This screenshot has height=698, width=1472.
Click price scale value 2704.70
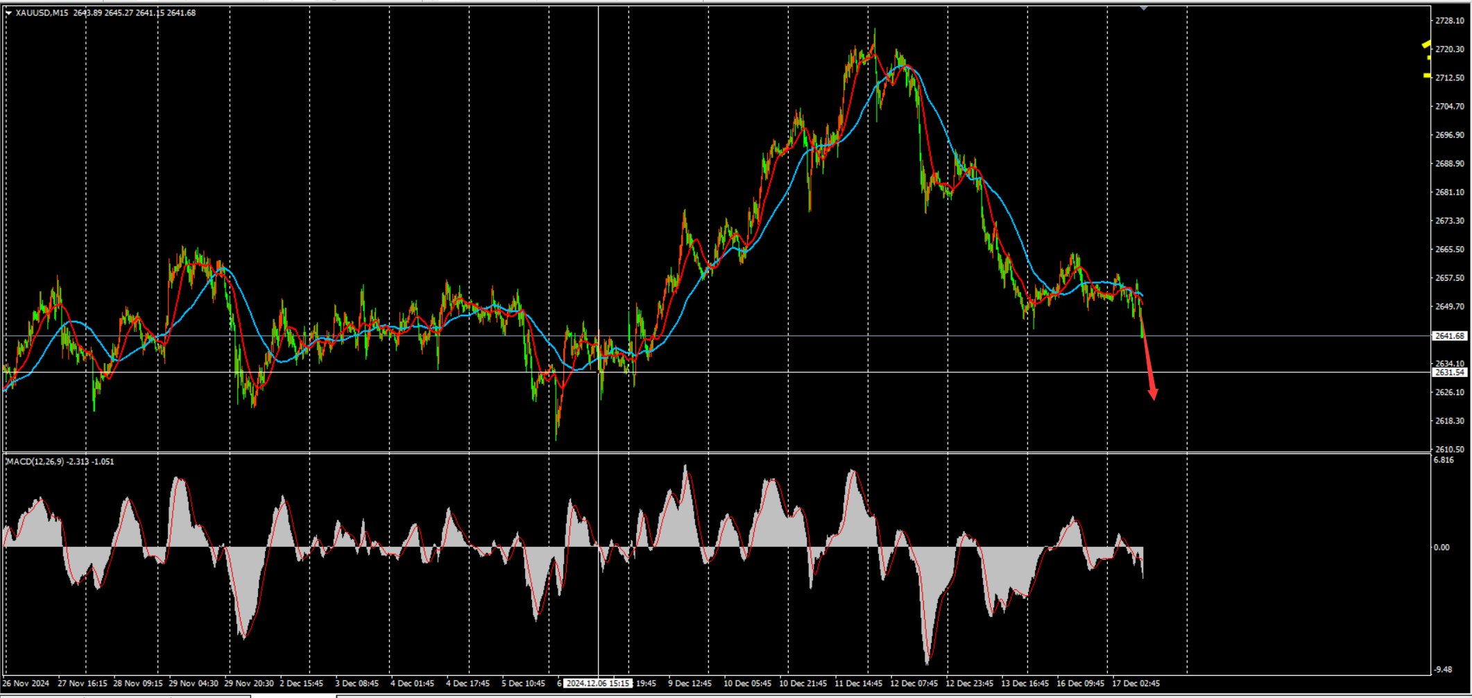click(x=1449, y=107)
